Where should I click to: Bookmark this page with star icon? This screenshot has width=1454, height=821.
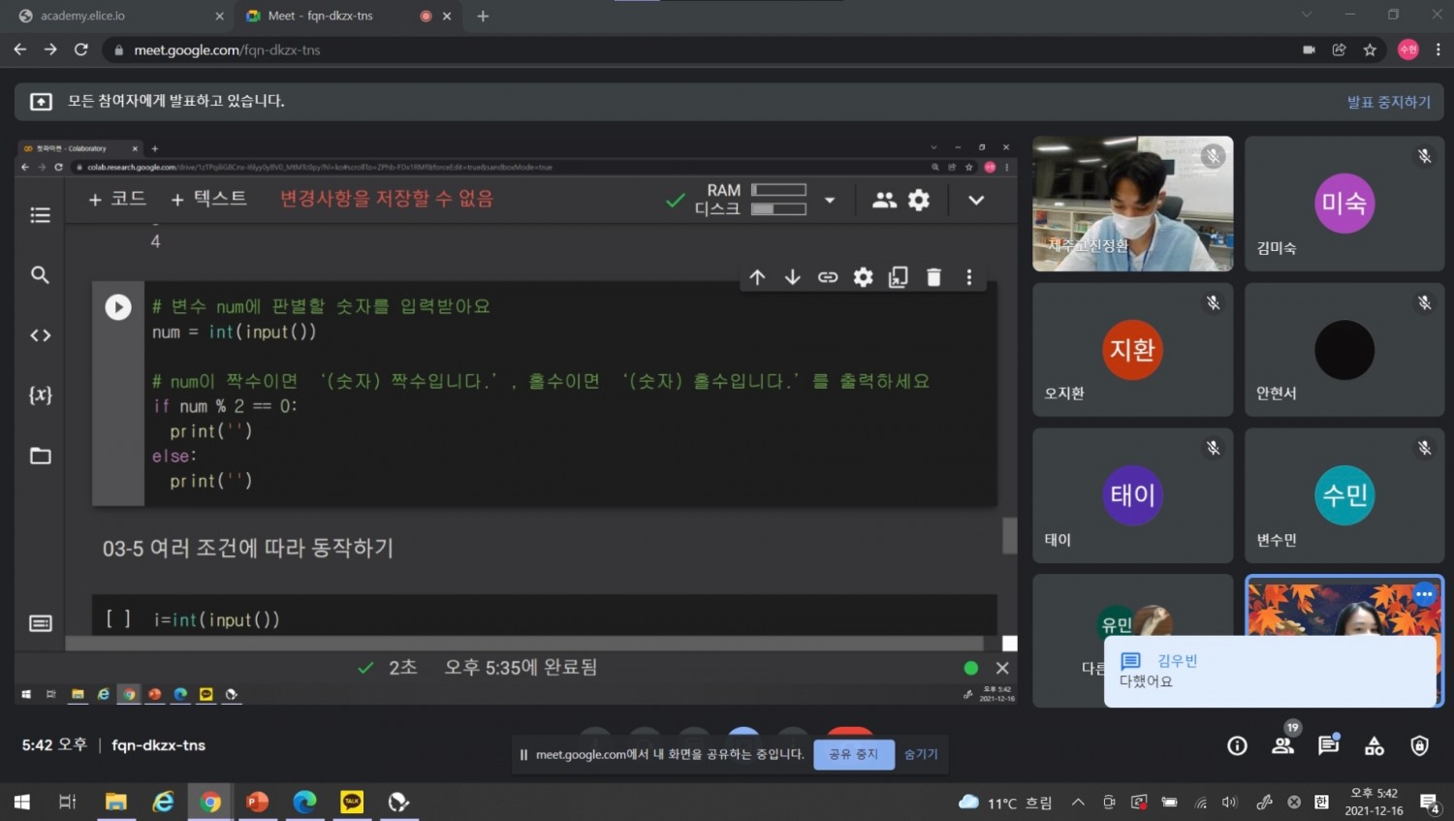[1370, 50]
